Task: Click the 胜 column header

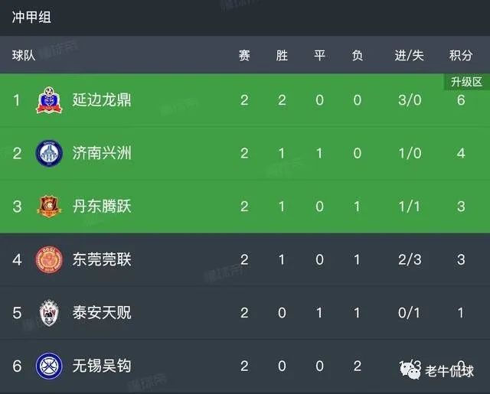Action: (x=282, y=55)
